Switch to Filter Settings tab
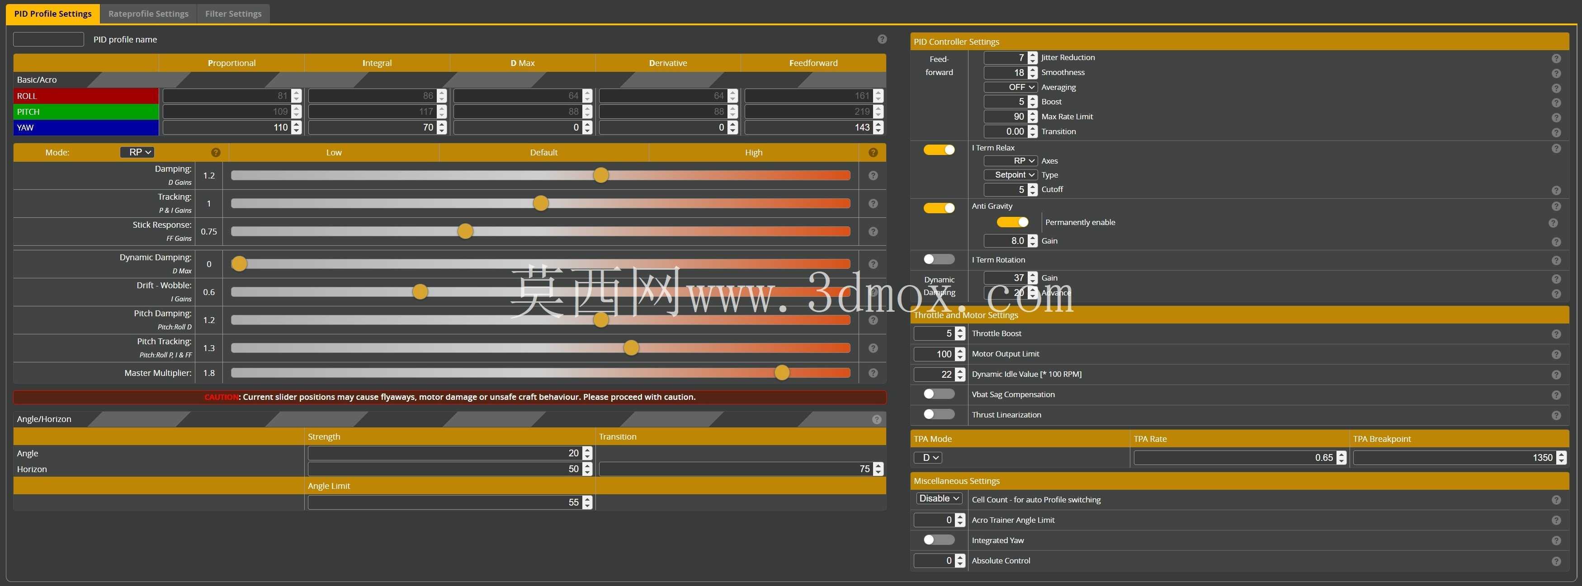 click(233, 14)
